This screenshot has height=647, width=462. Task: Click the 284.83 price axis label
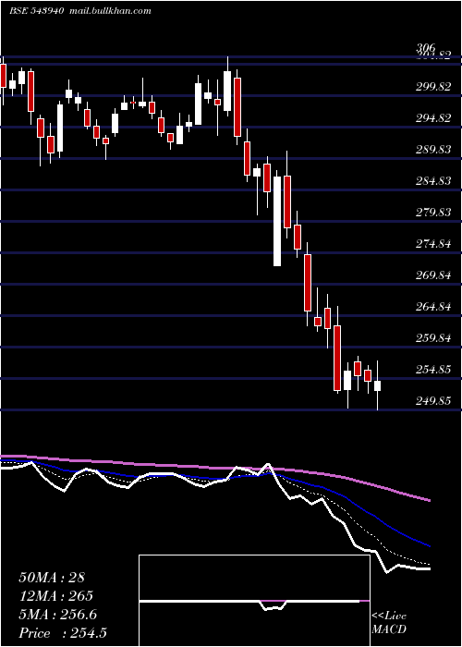tap(433, 181)
